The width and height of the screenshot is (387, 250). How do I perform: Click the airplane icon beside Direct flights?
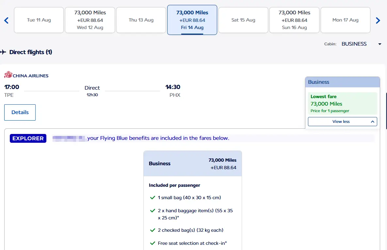tap(3, 52)
